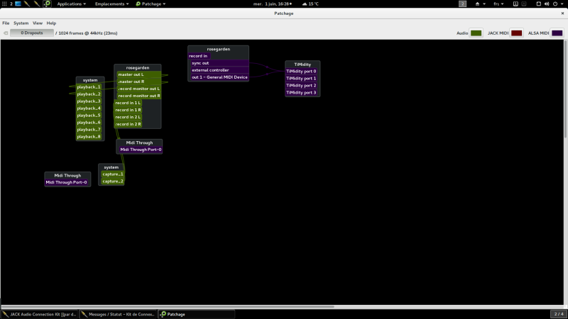Screen dimensions: 568x319
Task: Click system module title above capture ports
Action: coord(111,167)
